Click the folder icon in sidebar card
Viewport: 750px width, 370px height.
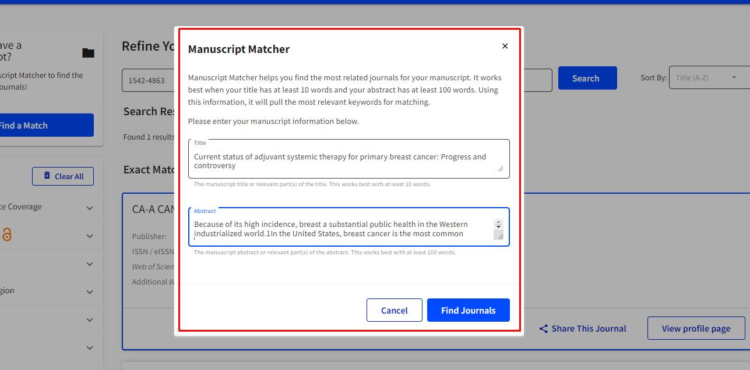coord(88,53)
